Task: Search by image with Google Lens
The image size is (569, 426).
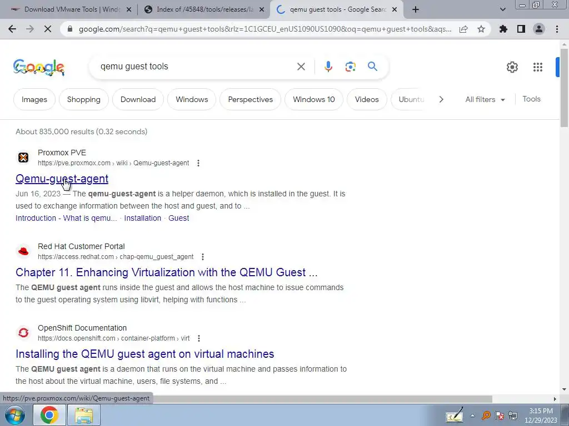Action: tap(350, 67)
